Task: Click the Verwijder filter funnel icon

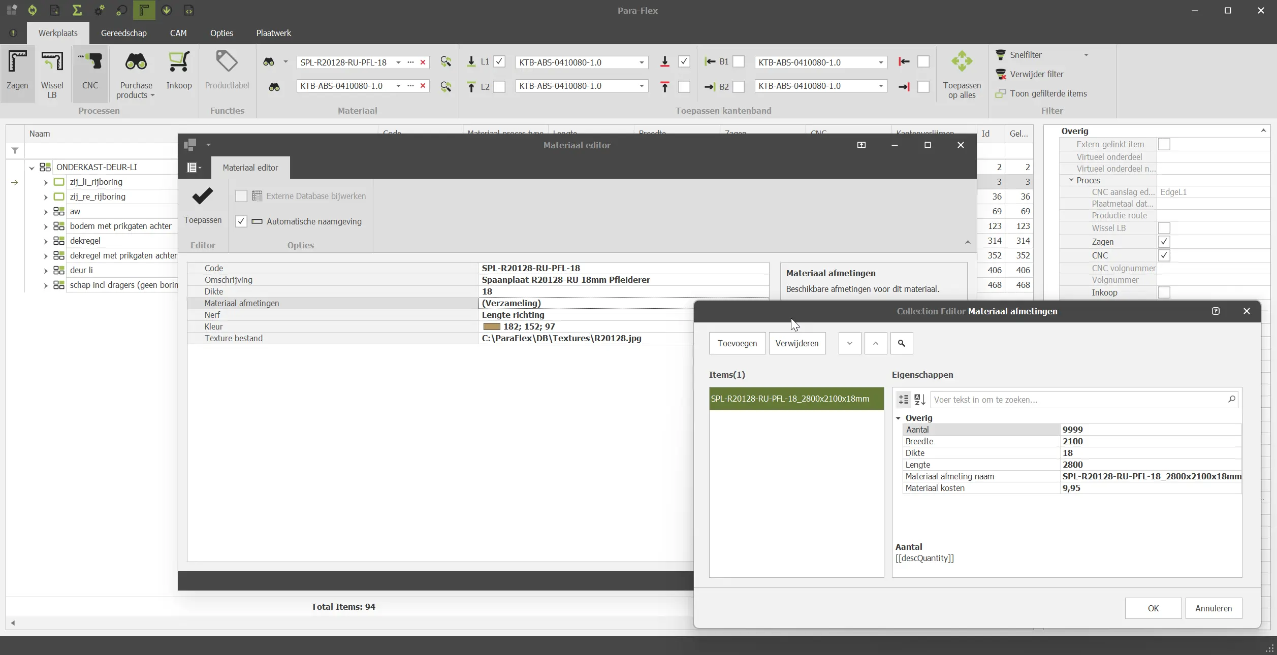Action: (x=1001, y=74)
